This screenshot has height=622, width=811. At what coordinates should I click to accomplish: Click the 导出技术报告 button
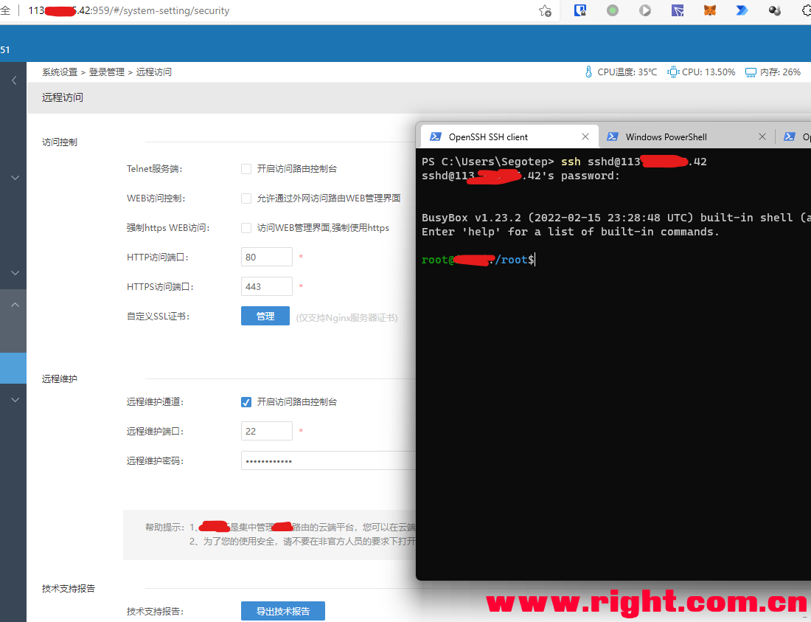tap(282, 611)
